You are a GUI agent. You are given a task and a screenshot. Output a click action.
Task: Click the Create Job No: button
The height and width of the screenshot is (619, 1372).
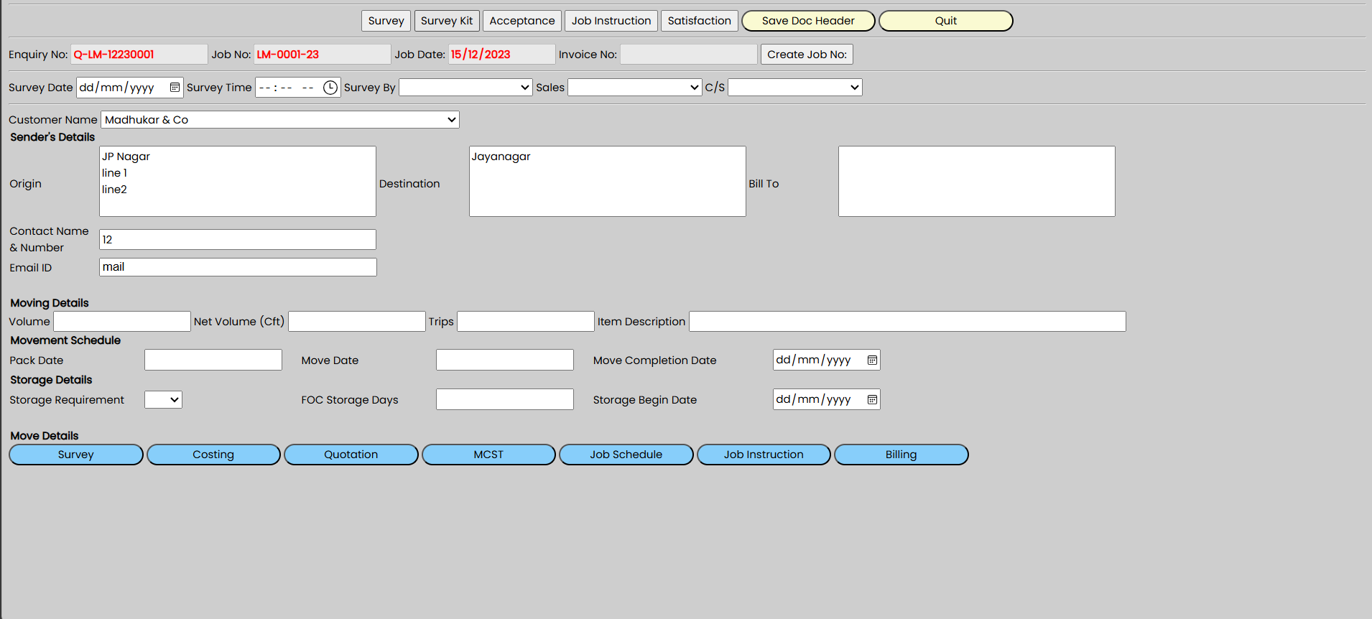pyautogui.click(x=807, y=55)
